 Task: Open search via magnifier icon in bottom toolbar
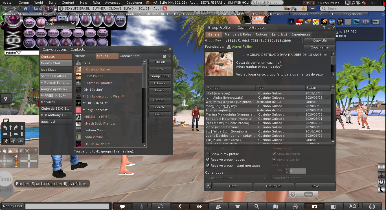(256, 206)
